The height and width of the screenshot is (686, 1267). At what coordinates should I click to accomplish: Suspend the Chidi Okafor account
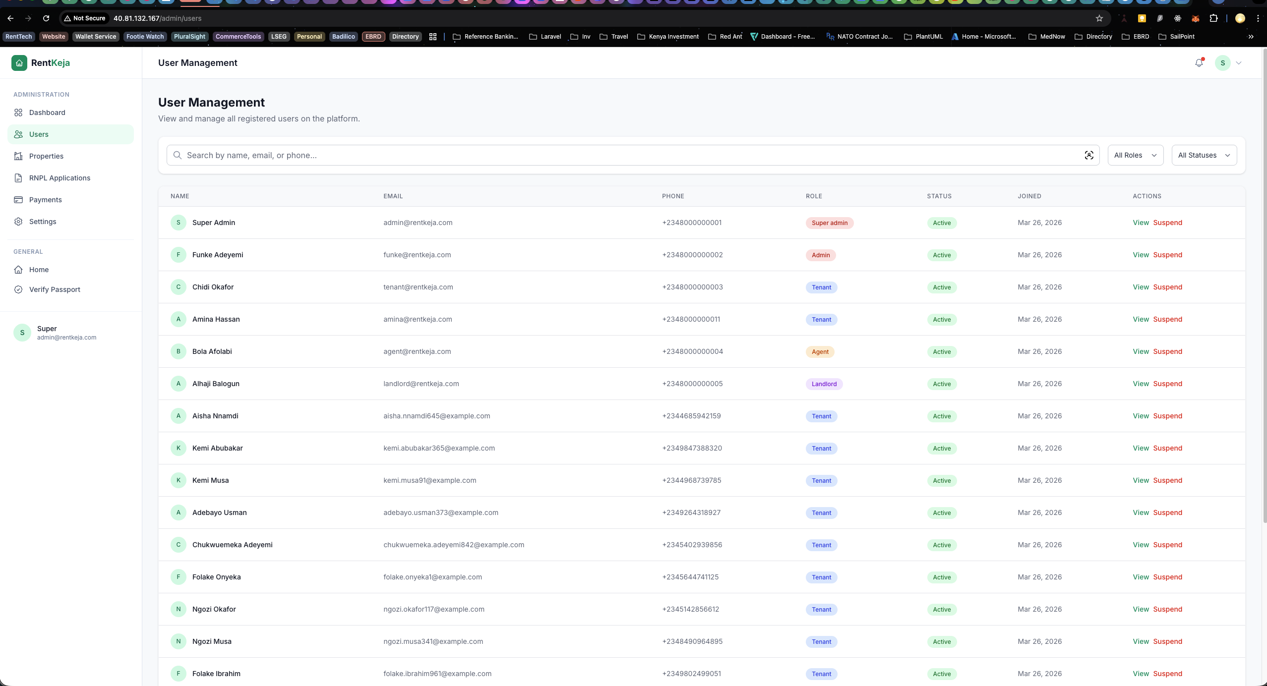[x=1167, y=287]
